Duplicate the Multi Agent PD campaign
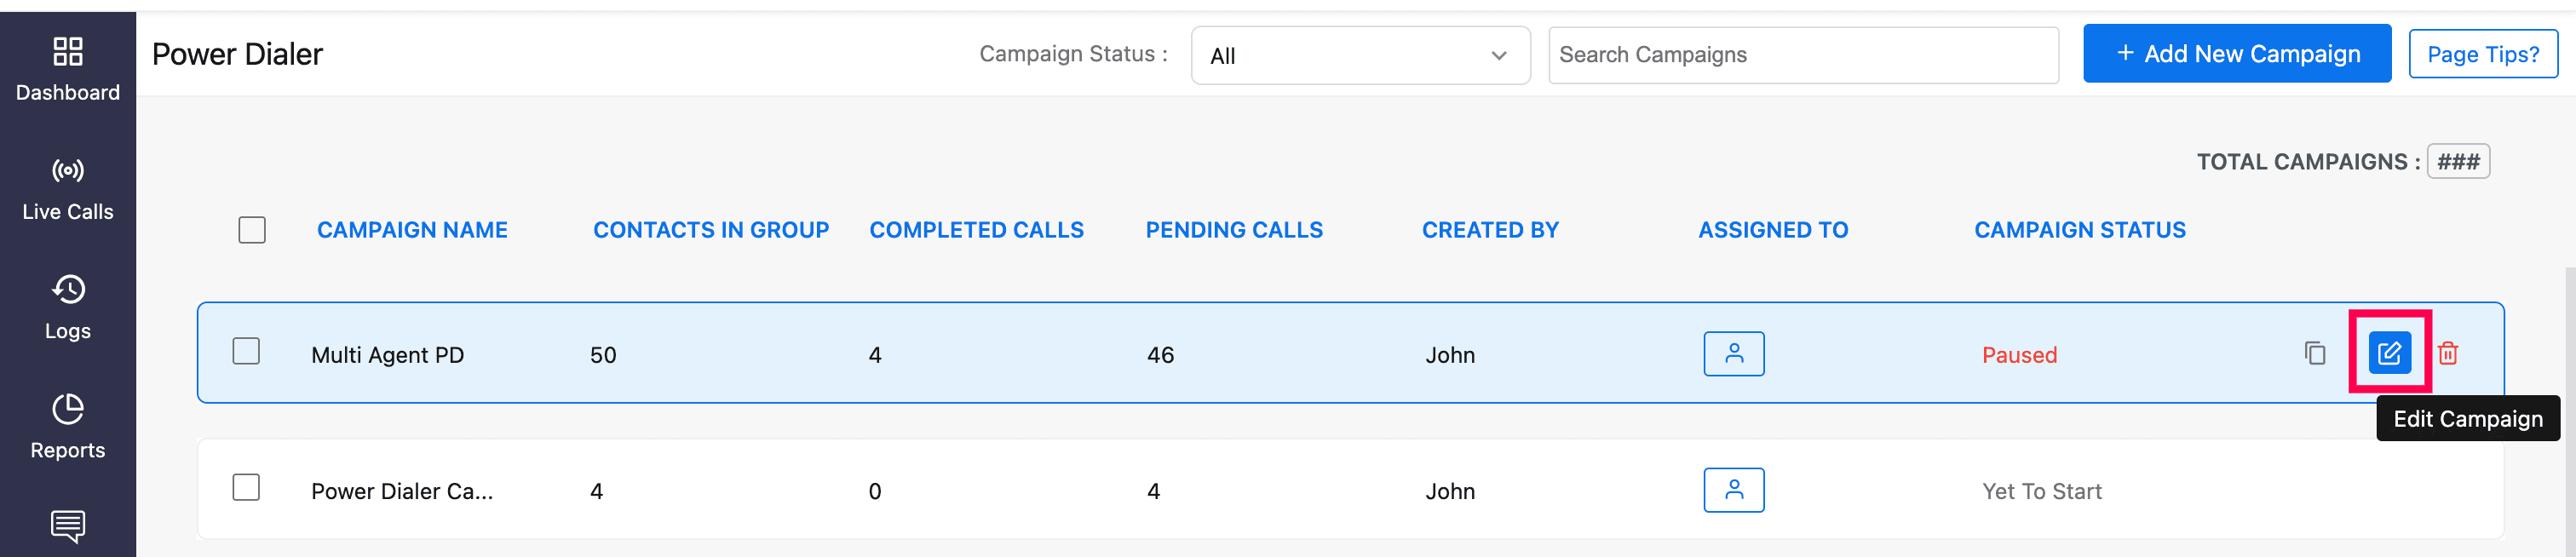 coord(2314,353)
